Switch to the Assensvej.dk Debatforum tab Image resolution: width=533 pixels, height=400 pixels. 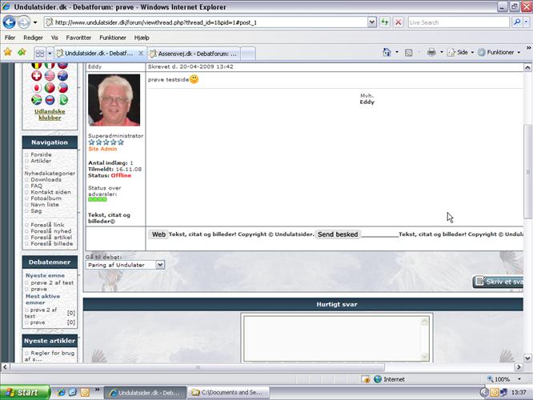click(194, 53)
